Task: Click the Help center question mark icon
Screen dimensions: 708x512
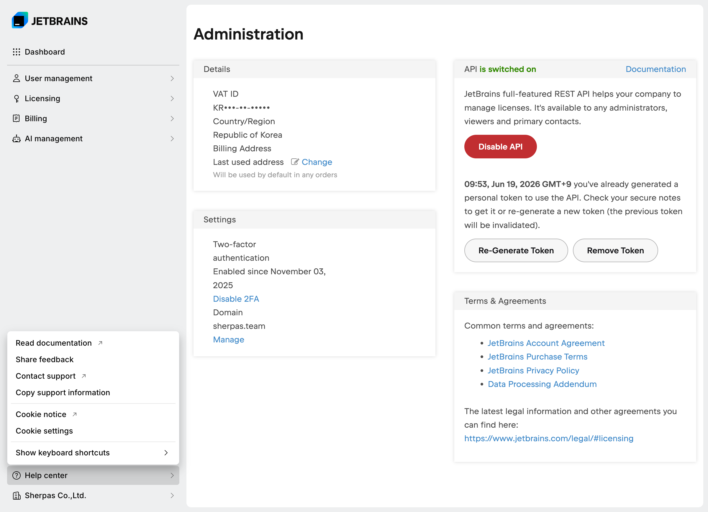Action: (x=17, y=475)
